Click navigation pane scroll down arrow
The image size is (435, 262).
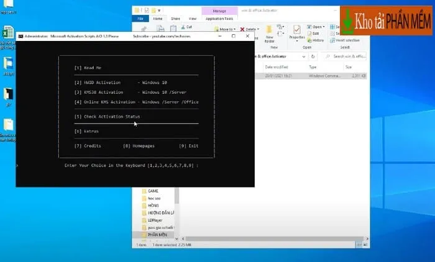click(x=176, y=238)
